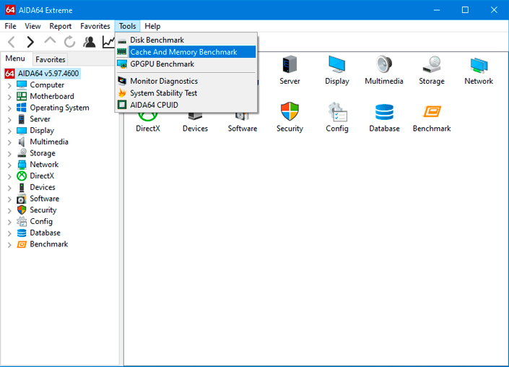Select Disk Benchmark from Tools menu
This screenshot has height=367, width=509.
tap(186, 40)
